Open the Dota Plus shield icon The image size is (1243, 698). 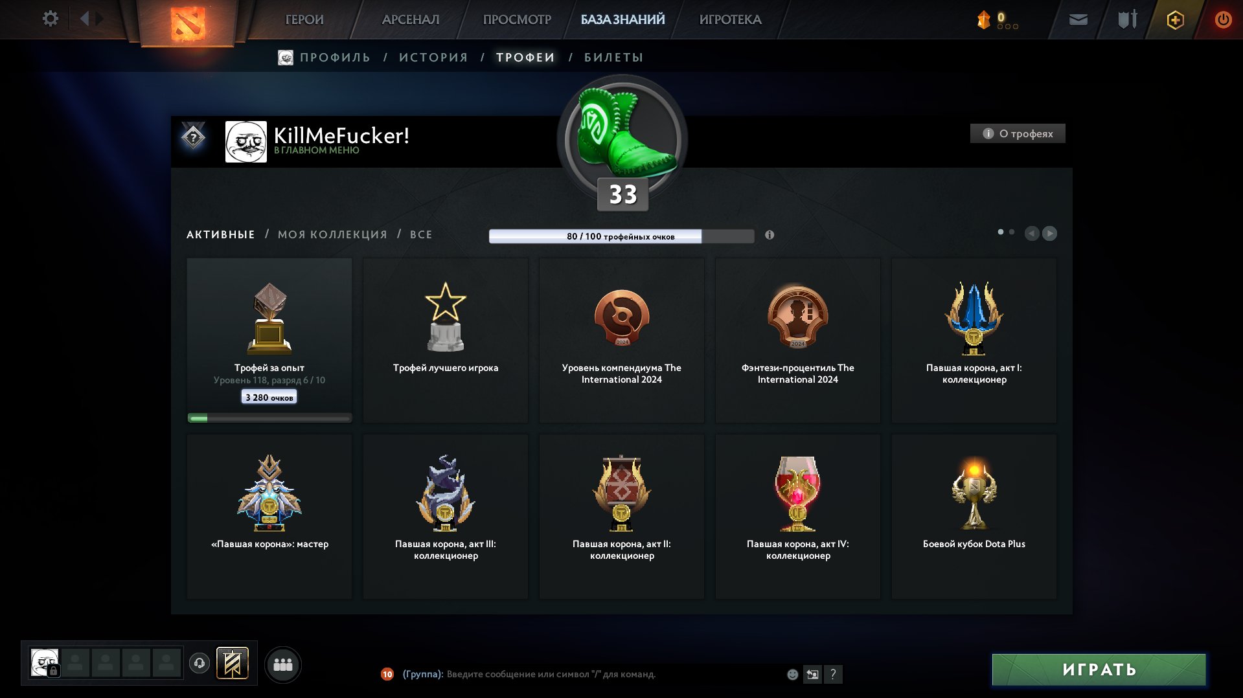(x=1175, y=20)
